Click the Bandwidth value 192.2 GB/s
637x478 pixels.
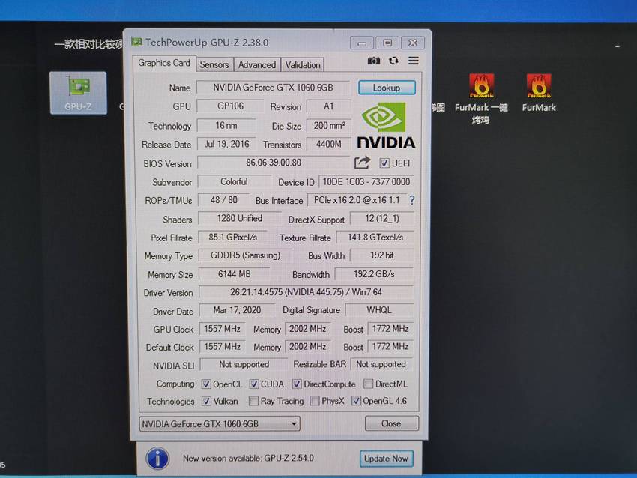coord(374,274)
